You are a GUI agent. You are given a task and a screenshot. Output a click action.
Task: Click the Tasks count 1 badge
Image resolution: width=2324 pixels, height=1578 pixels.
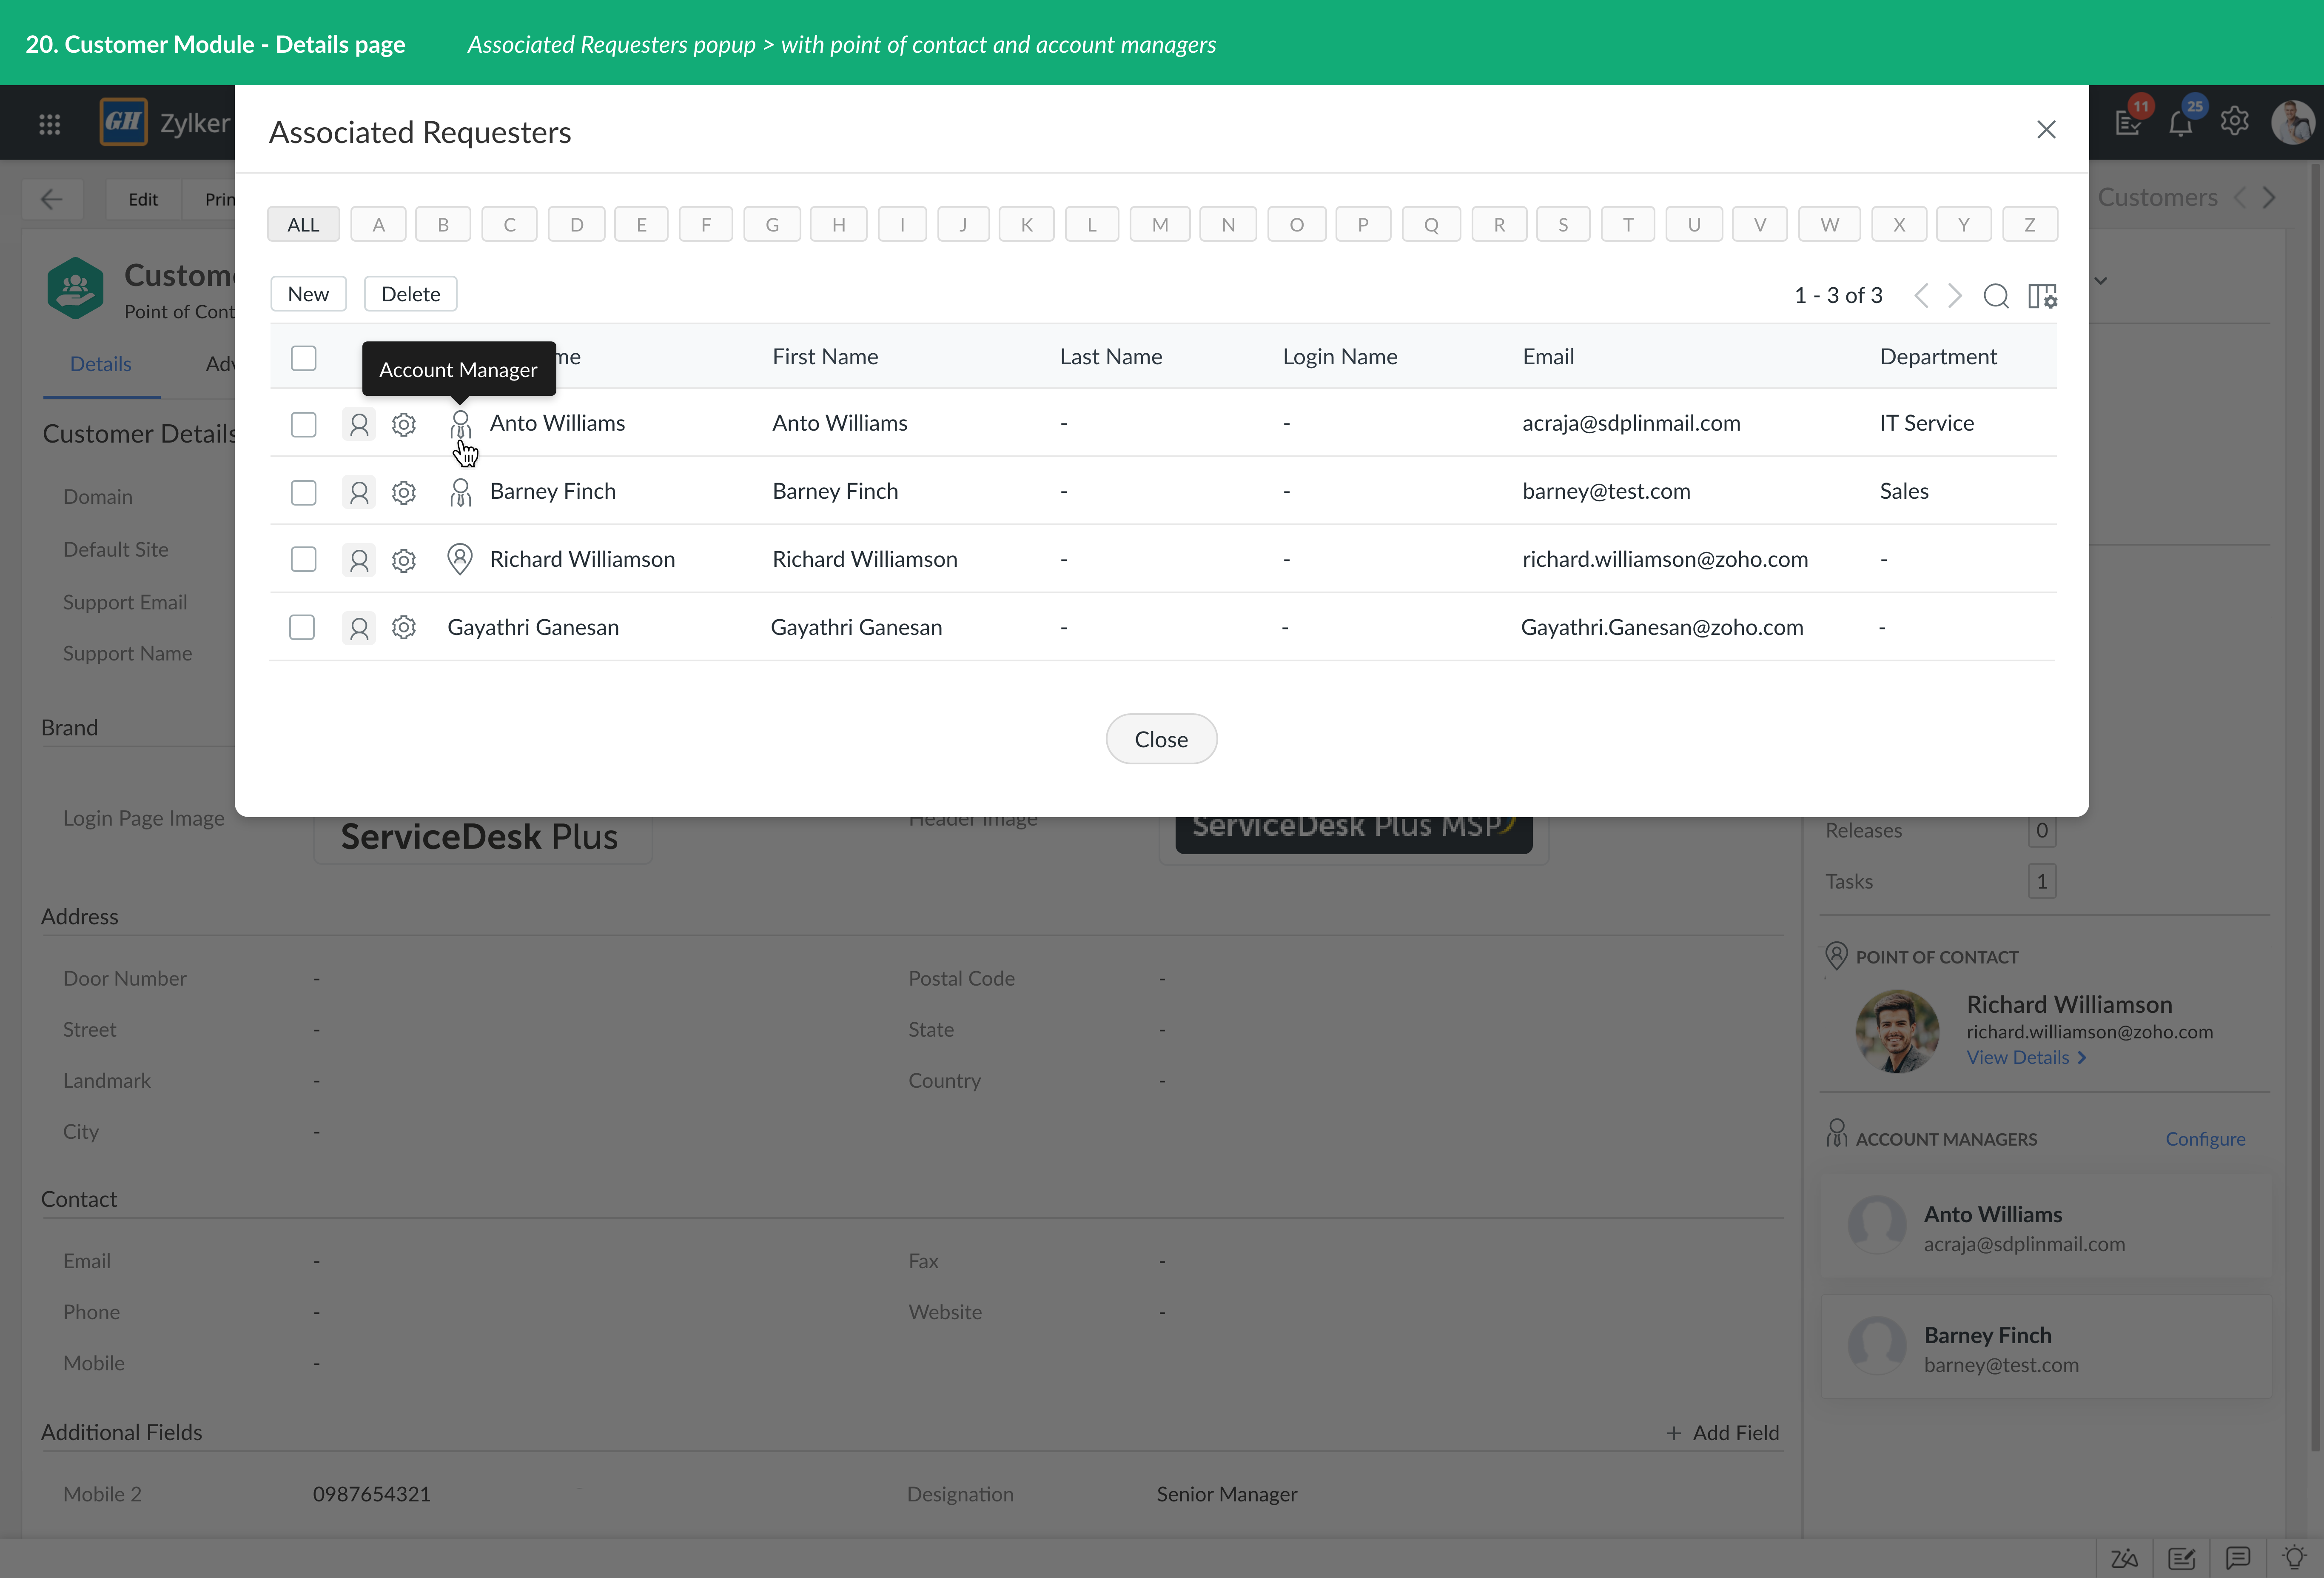coord(2042,881)
